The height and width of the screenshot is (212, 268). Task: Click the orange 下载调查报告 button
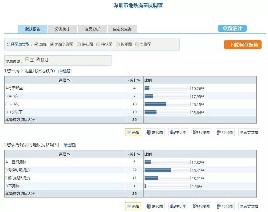tap(243, 45)
